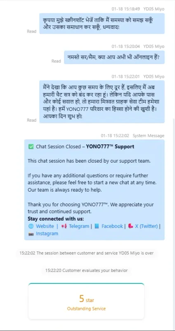Click the camera icon beside Instagram
This screenshot has width=175, height=331.
coord(31,234)
